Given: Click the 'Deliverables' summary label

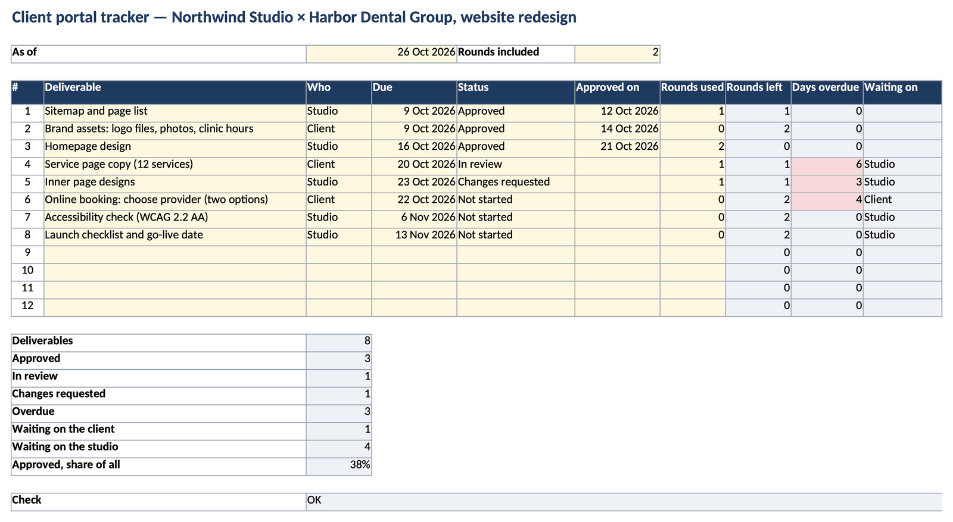Looking at the screenshot, I should pyautogui.click(x=158, y=343).
